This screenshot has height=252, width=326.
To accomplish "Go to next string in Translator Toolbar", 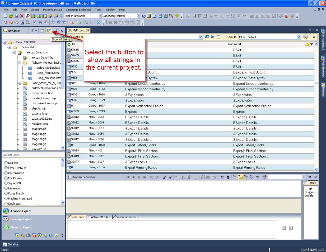I will coord(139,177).
